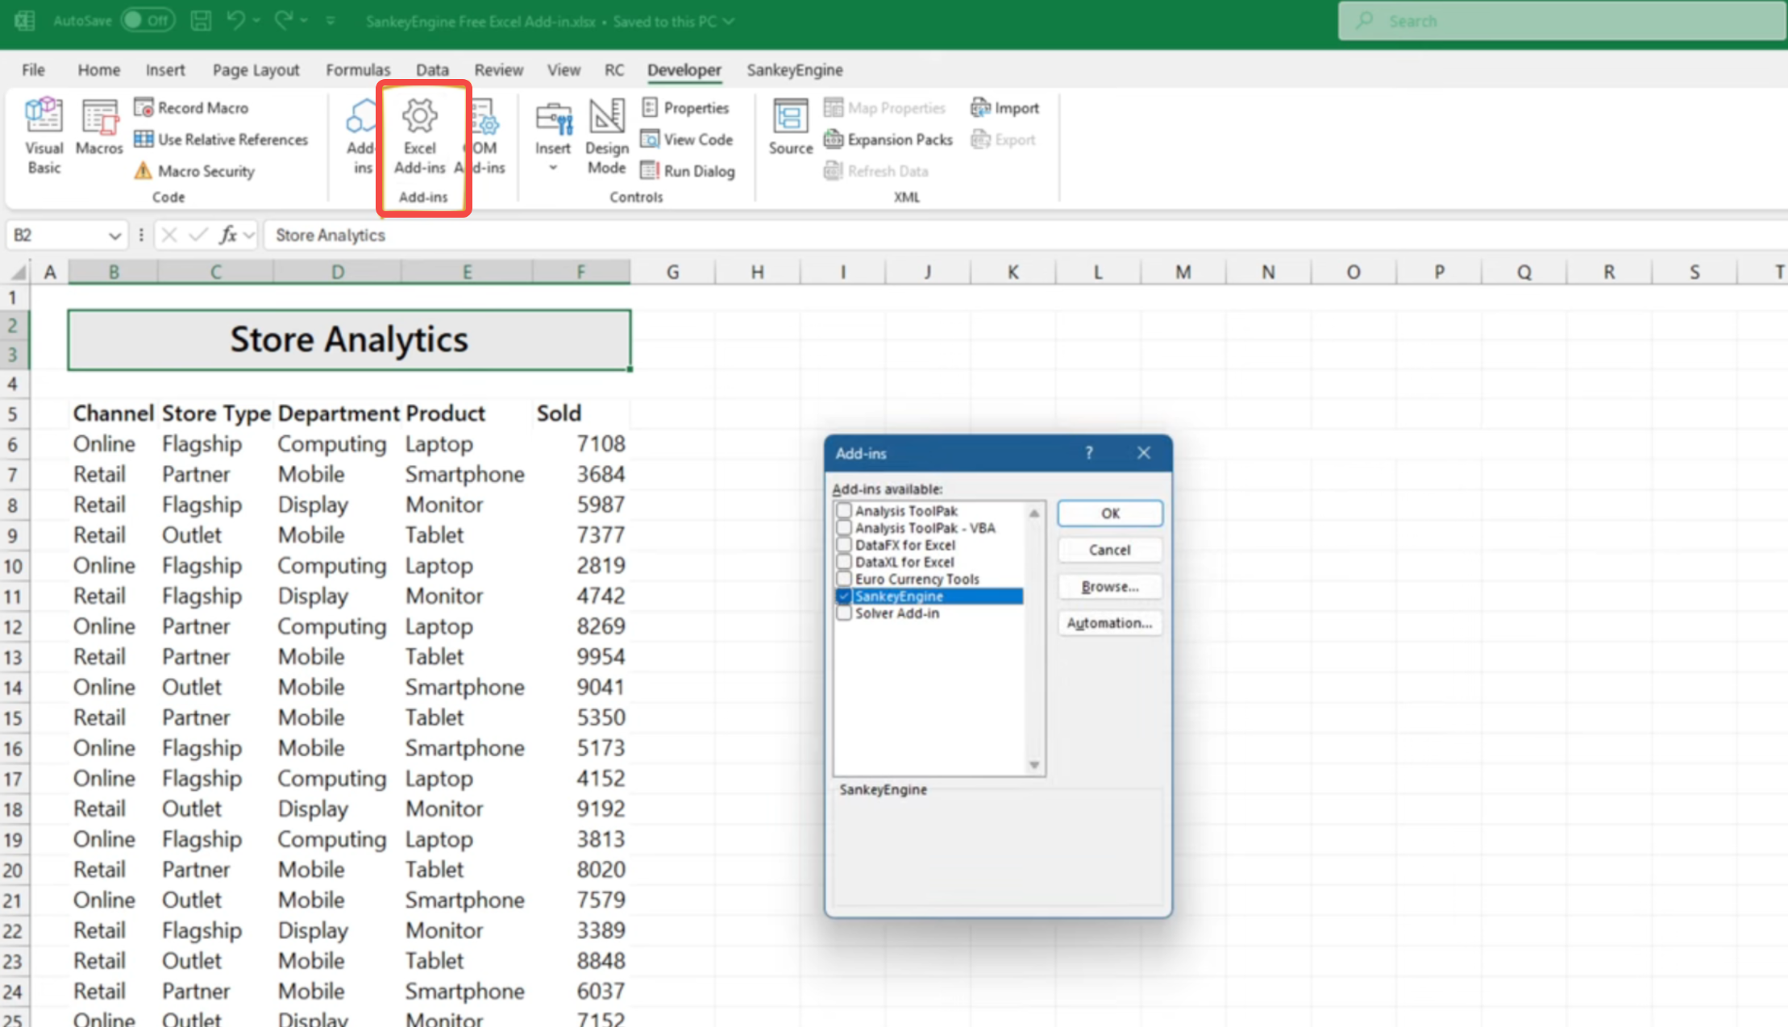Click the formula bar showing Store Analytics
Viewport: 1788px width, 1027px height.
click(1024, 235)
